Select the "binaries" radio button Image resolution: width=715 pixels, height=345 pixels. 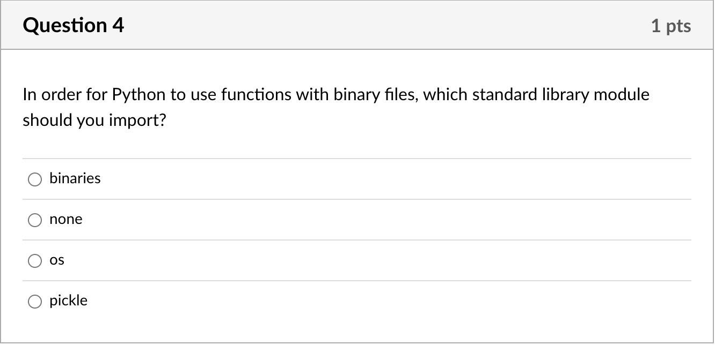[35, 179]
